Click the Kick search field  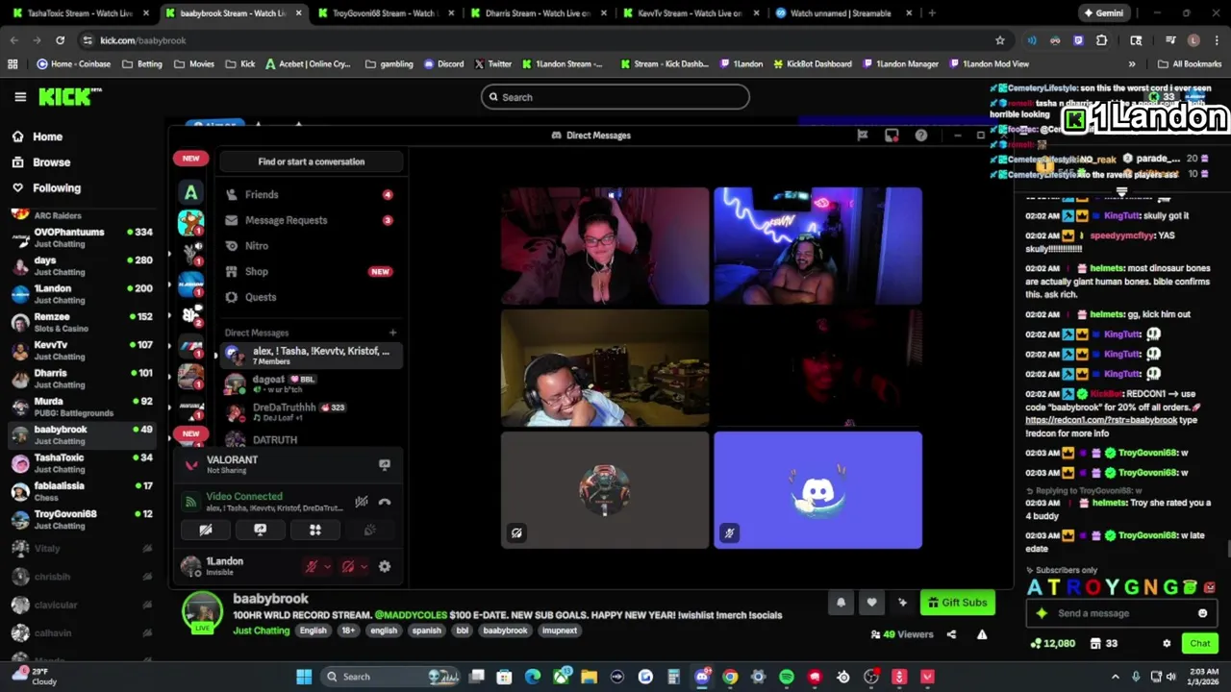click(615, 97)
